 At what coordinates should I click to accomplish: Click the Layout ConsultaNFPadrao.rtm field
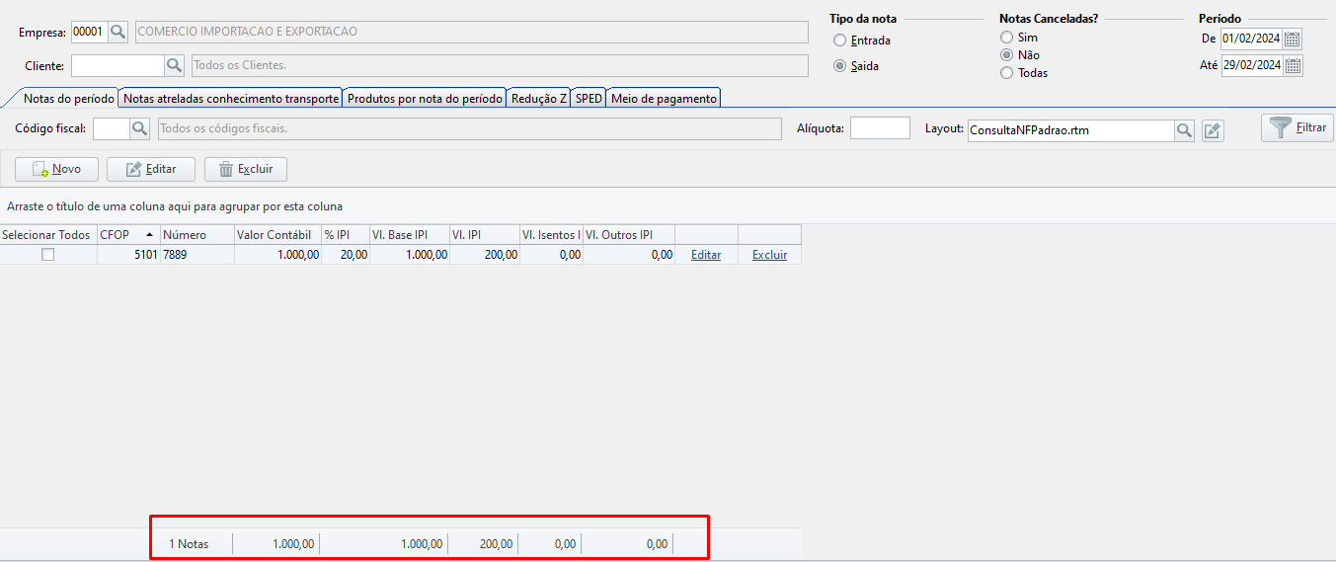point(1070,130)
